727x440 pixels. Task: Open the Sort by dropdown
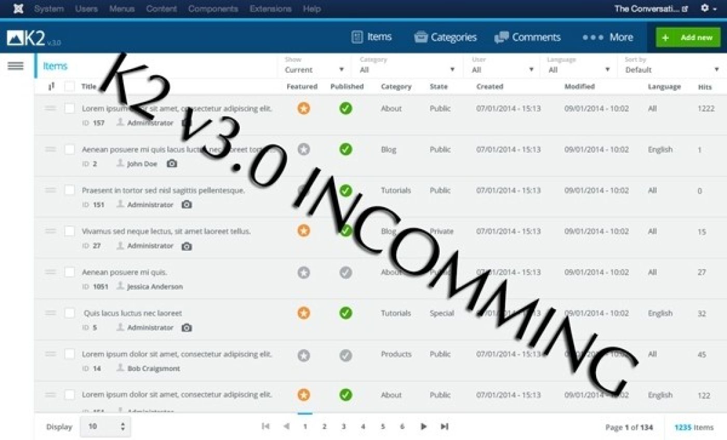tap(672, 65)
